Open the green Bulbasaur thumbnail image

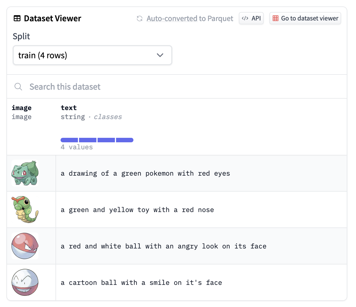[25, 173]
